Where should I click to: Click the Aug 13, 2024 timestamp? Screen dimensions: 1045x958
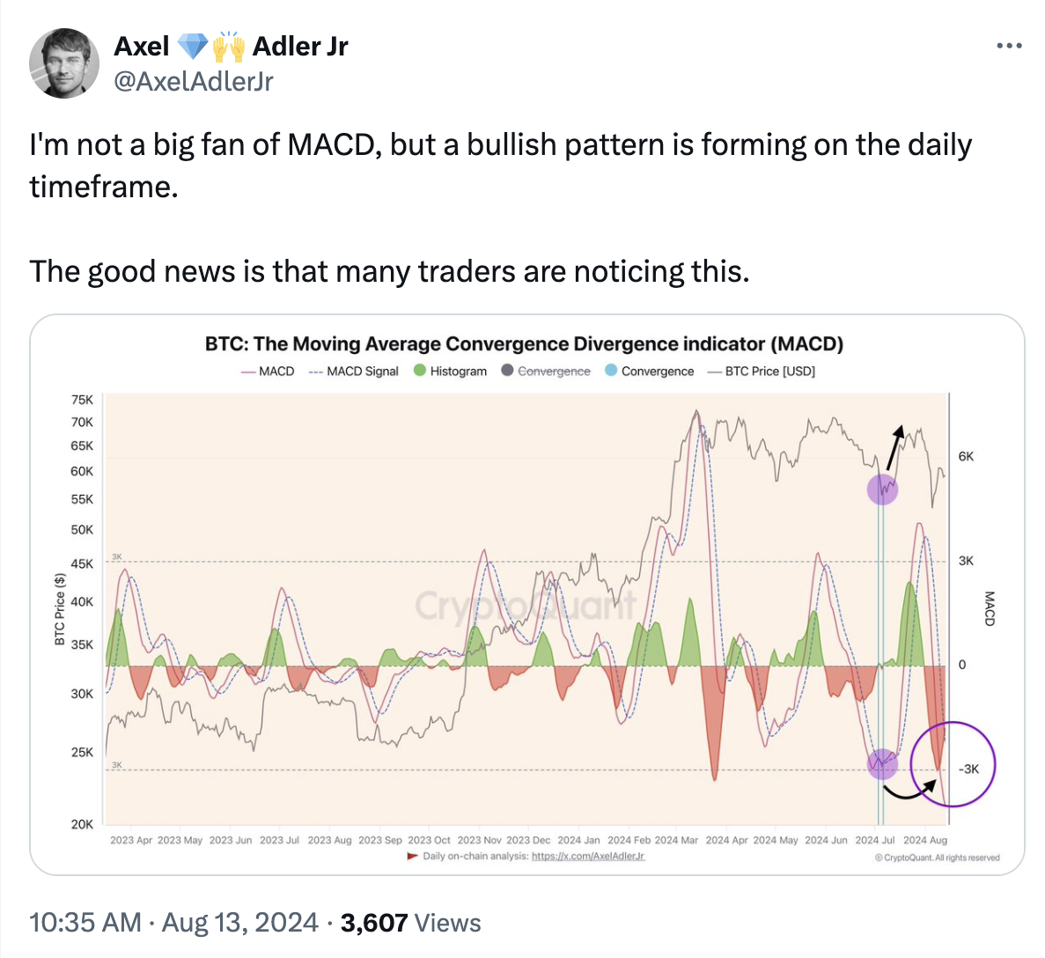(x=240, y=922)
